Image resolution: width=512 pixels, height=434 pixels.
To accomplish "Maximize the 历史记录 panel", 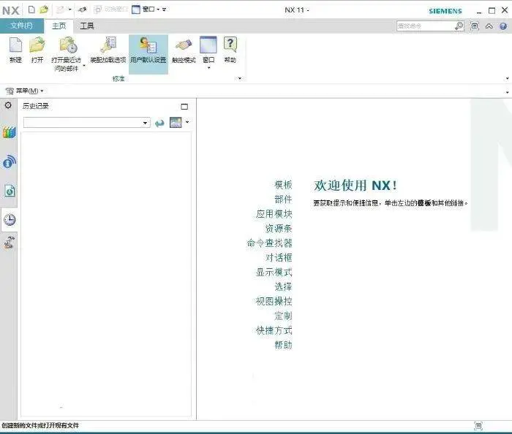I will point(184,107).
